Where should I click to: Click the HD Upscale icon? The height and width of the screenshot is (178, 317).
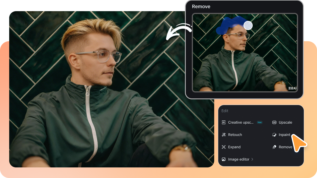[x=274, y=122]
